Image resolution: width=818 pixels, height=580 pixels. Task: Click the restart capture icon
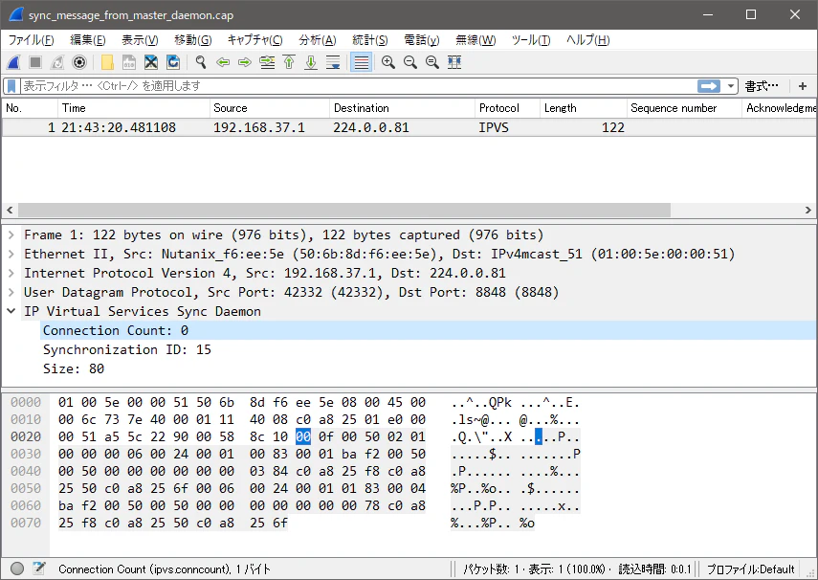coord(57,62)
